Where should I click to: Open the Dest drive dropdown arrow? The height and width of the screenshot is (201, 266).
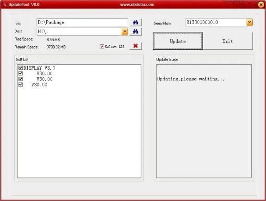[125, 31]
